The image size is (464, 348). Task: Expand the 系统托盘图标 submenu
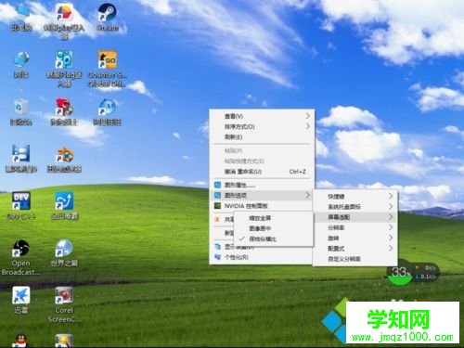355,207
